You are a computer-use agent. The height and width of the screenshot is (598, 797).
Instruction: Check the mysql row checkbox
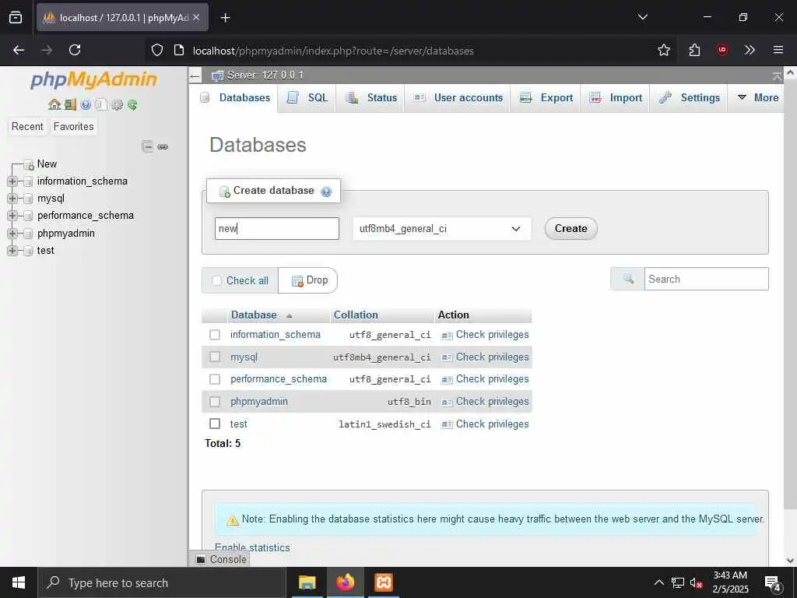(215, 357)
